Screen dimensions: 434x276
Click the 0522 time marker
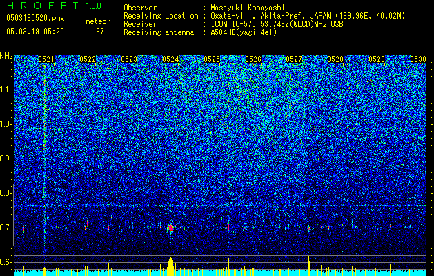coord(88,59)
